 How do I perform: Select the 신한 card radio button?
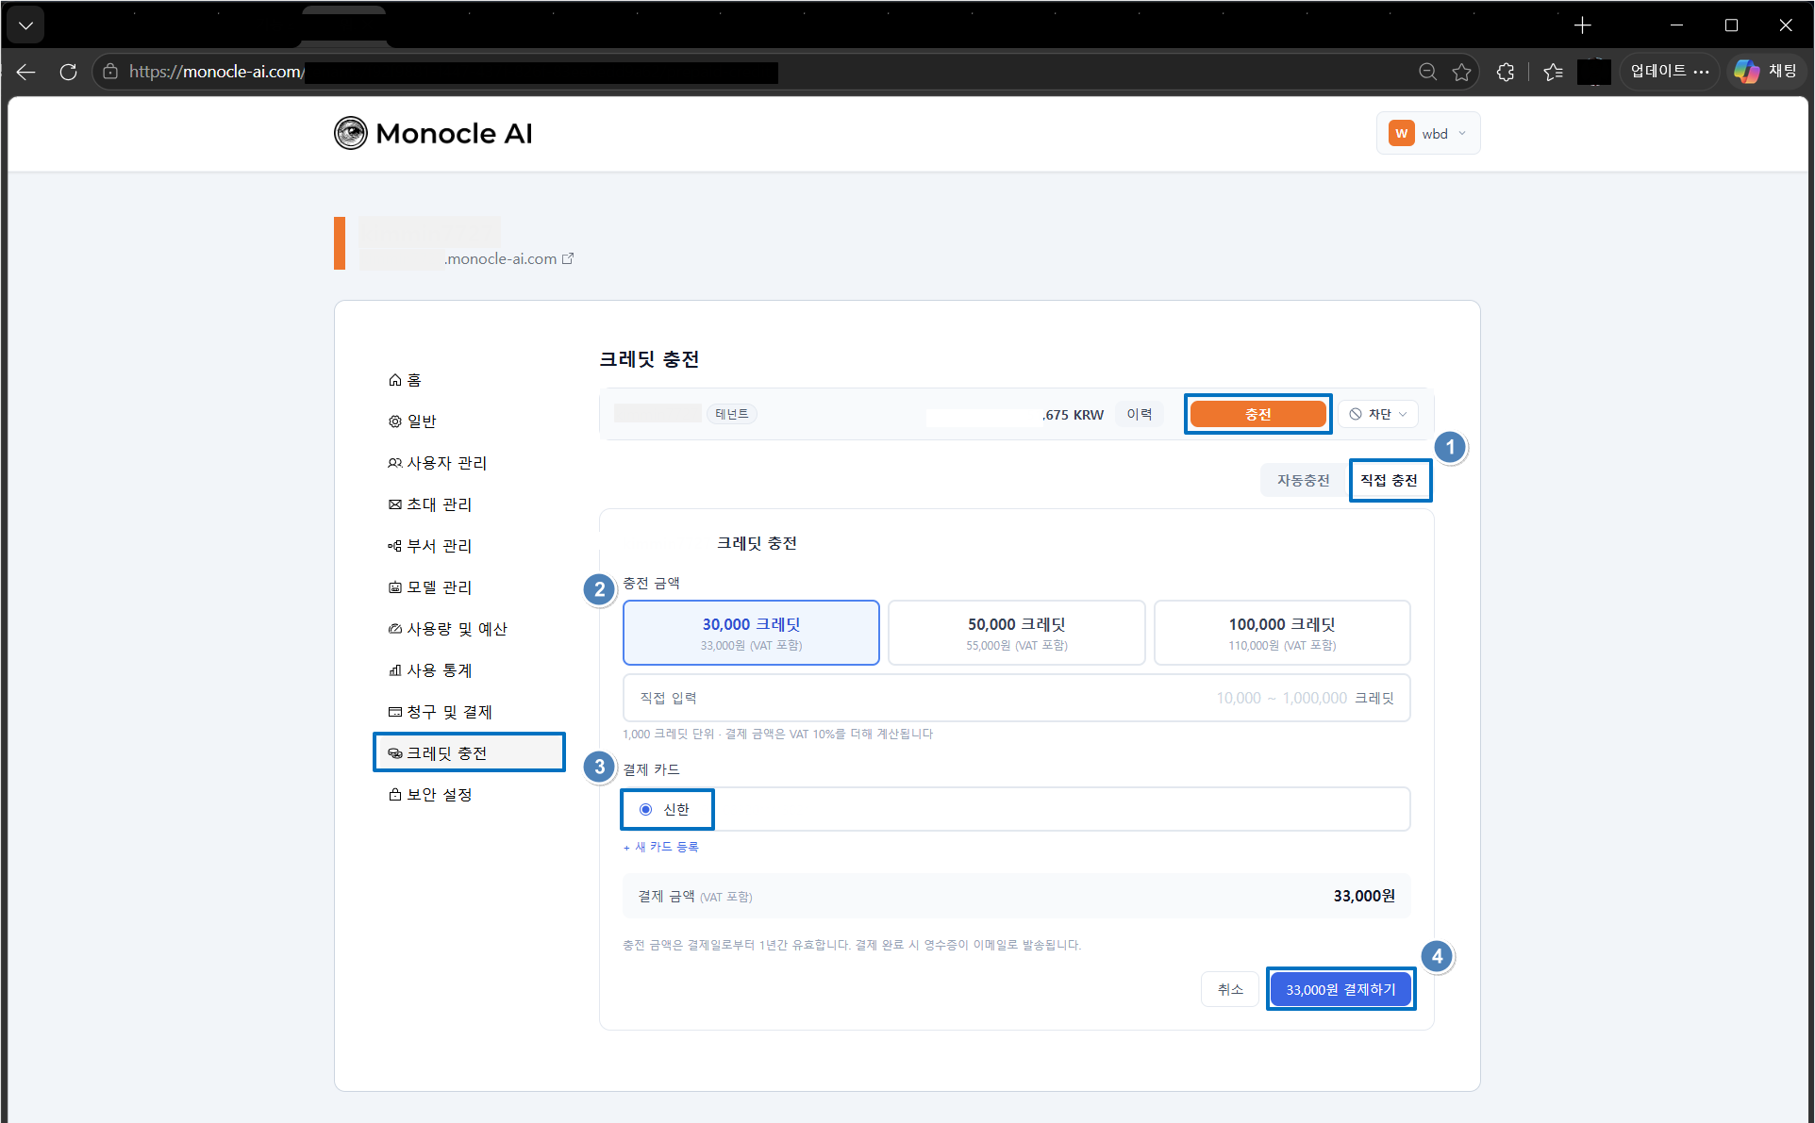[646, 809]
